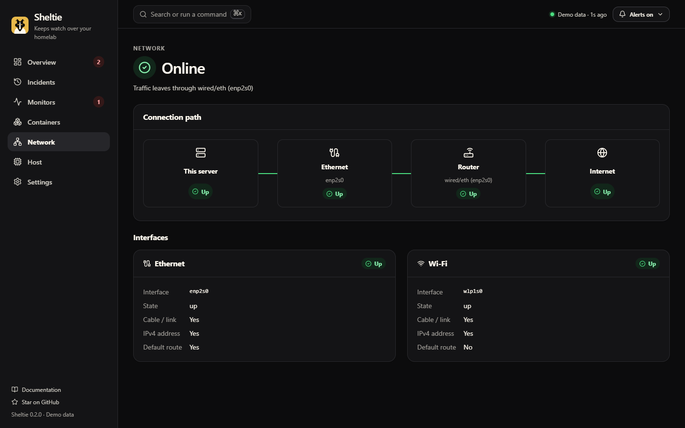This screenshot has height=428, width=685.
Task: Click the green Demo data status dot
Action: (x=552, y=14)
